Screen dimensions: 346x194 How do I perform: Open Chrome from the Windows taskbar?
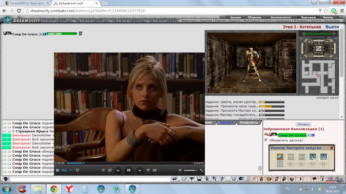tap(54, 189)
